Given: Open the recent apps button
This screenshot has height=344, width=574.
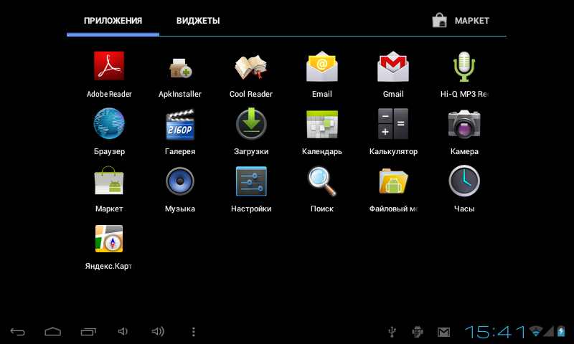Looking at the screenshot, I should pos(88,332).
